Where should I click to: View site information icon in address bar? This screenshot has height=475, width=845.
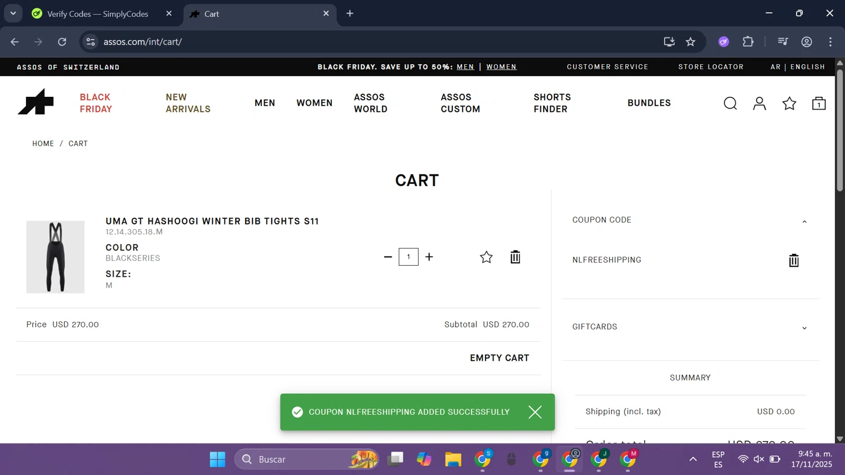coord(90,42)
